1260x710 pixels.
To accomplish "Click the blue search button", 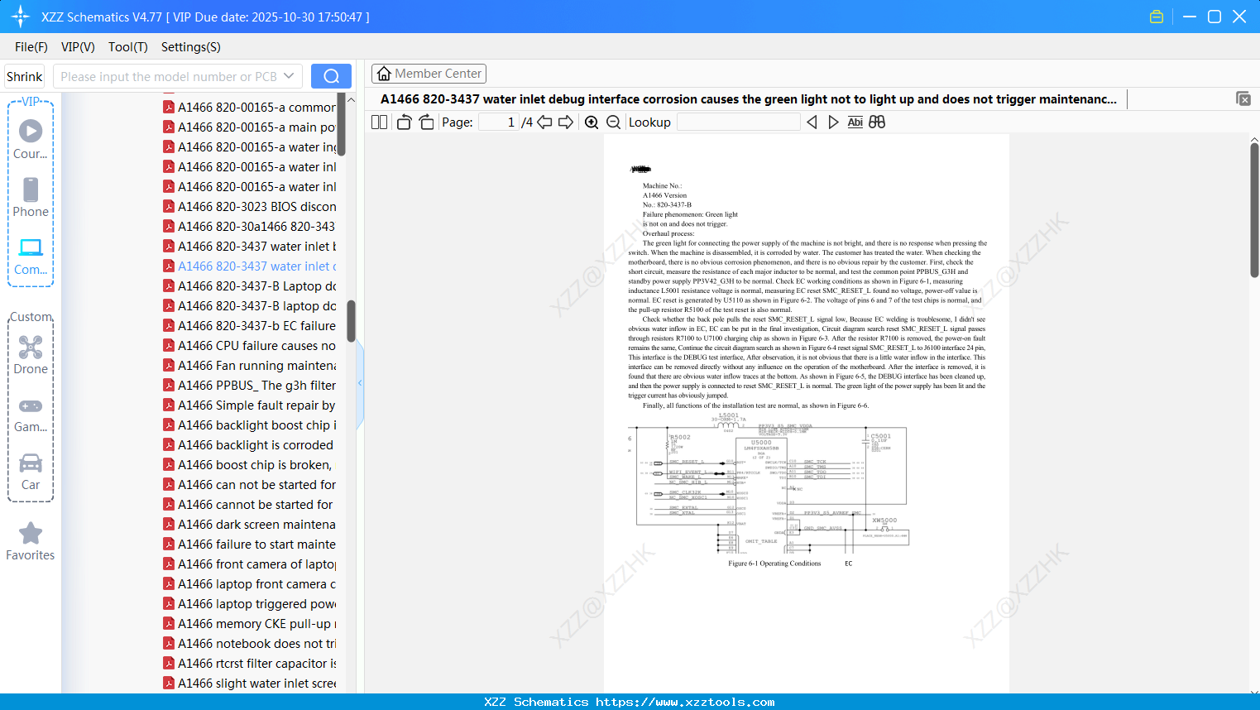I will click(331, 76).
